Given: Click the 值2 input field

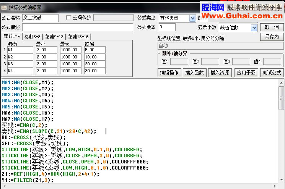Looking at the screenshot, I should (210, 62).
